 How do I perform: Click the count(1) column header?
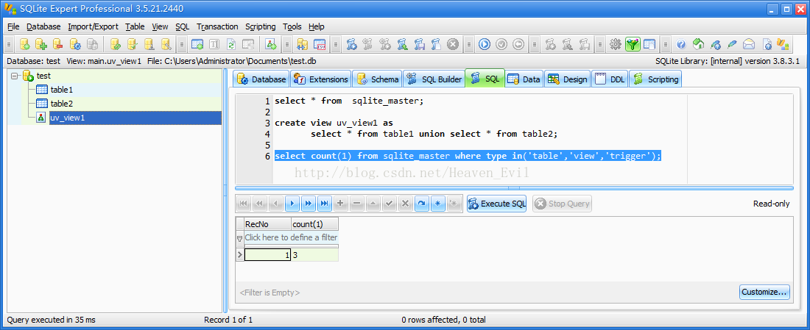pyautogui.click(x=314, y=224)
